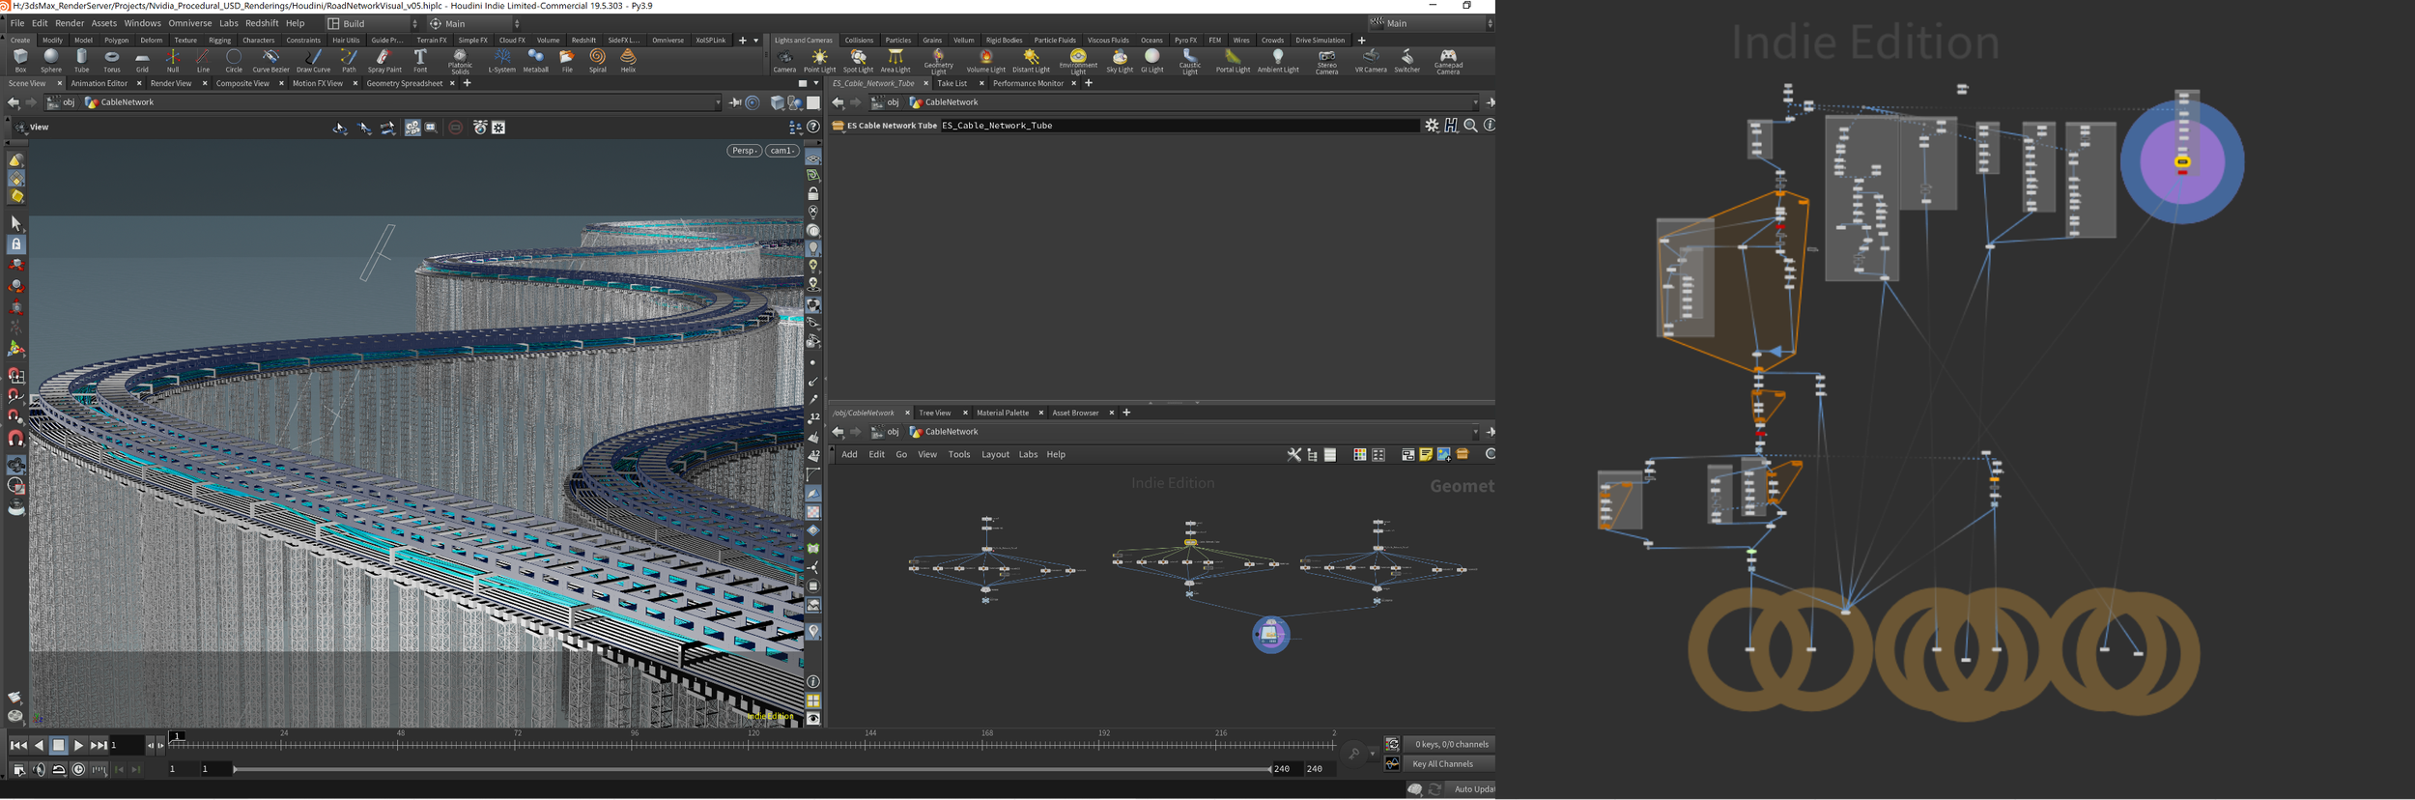Add a Stereo Camera
Screen dimensions: 2415x800
pyautogui.click(x=1326, y=62)
